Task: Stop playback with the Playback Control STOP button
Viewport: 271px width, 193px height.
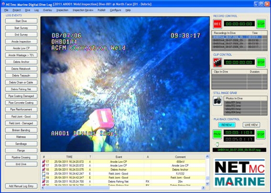Action: tap(260, 134)
